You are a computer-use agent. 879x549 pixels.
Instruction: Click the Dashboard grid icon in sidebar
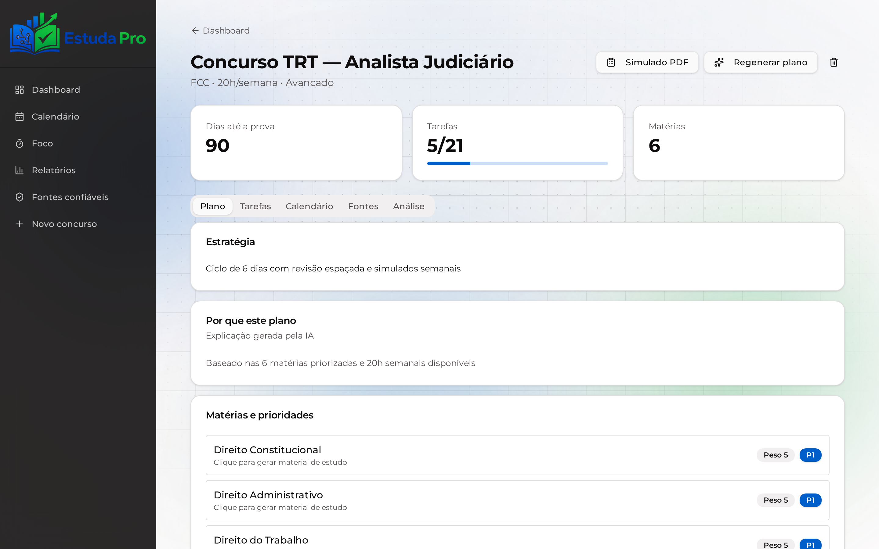20,90
